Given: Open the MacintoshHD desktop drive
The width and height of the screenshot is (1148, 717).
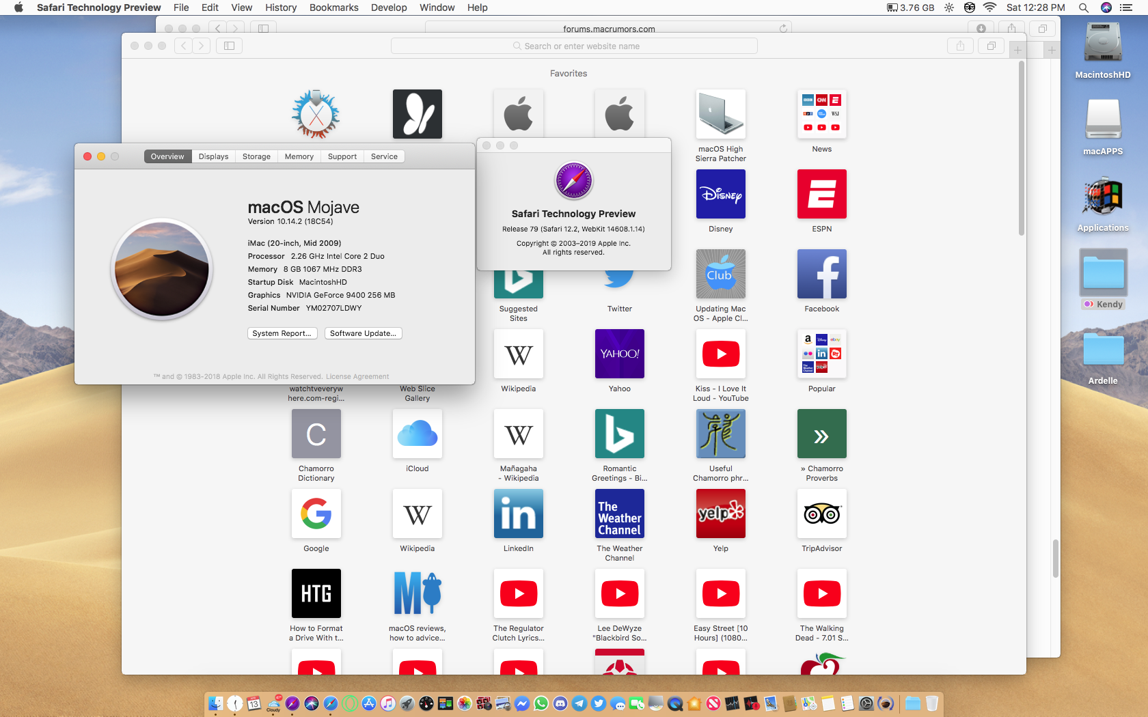Looking at the screenshot, I should 1103,44.
